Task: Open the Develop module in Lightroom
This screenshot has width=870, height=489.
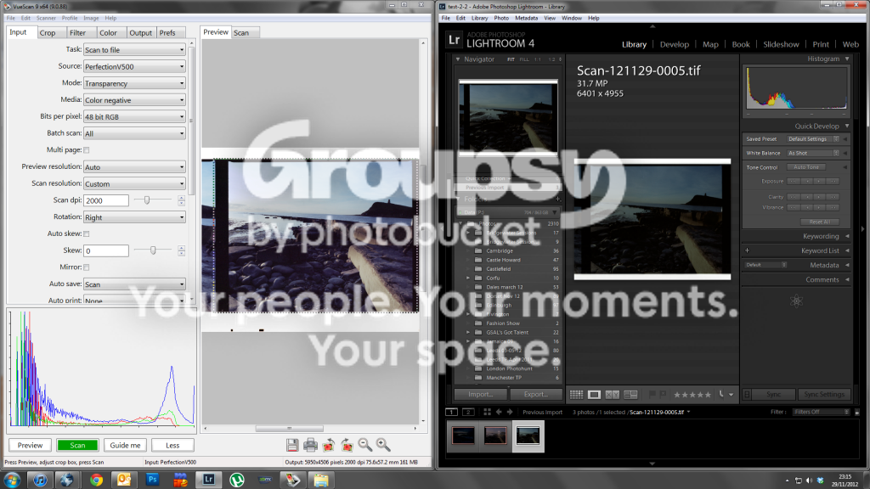Action: coord(674,44)
